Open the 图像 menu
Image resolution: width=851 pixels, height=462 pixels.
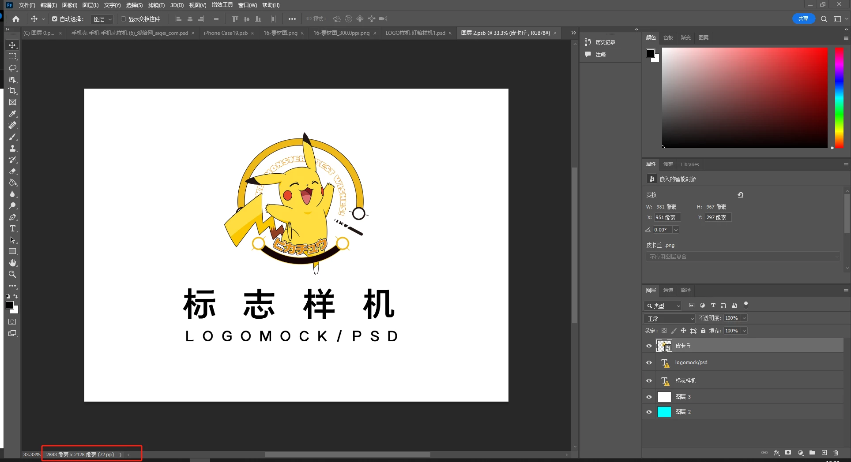pos(69,5)
